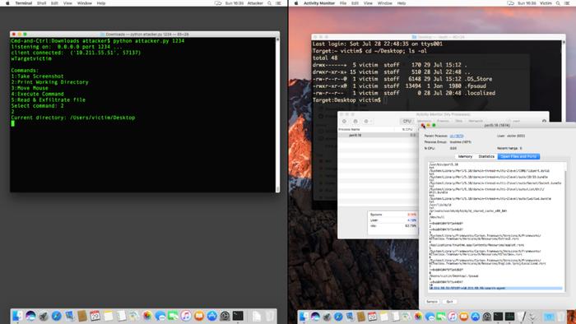Open Notification Center on the victim's menu bar
The width and height of the screenshot is (576, 324).
point(567,3)
